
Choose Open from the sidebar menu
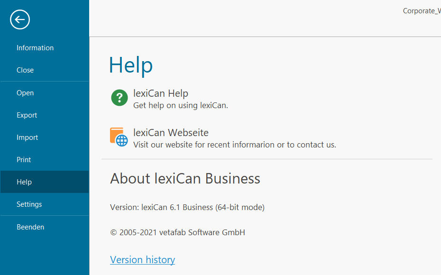25,93
